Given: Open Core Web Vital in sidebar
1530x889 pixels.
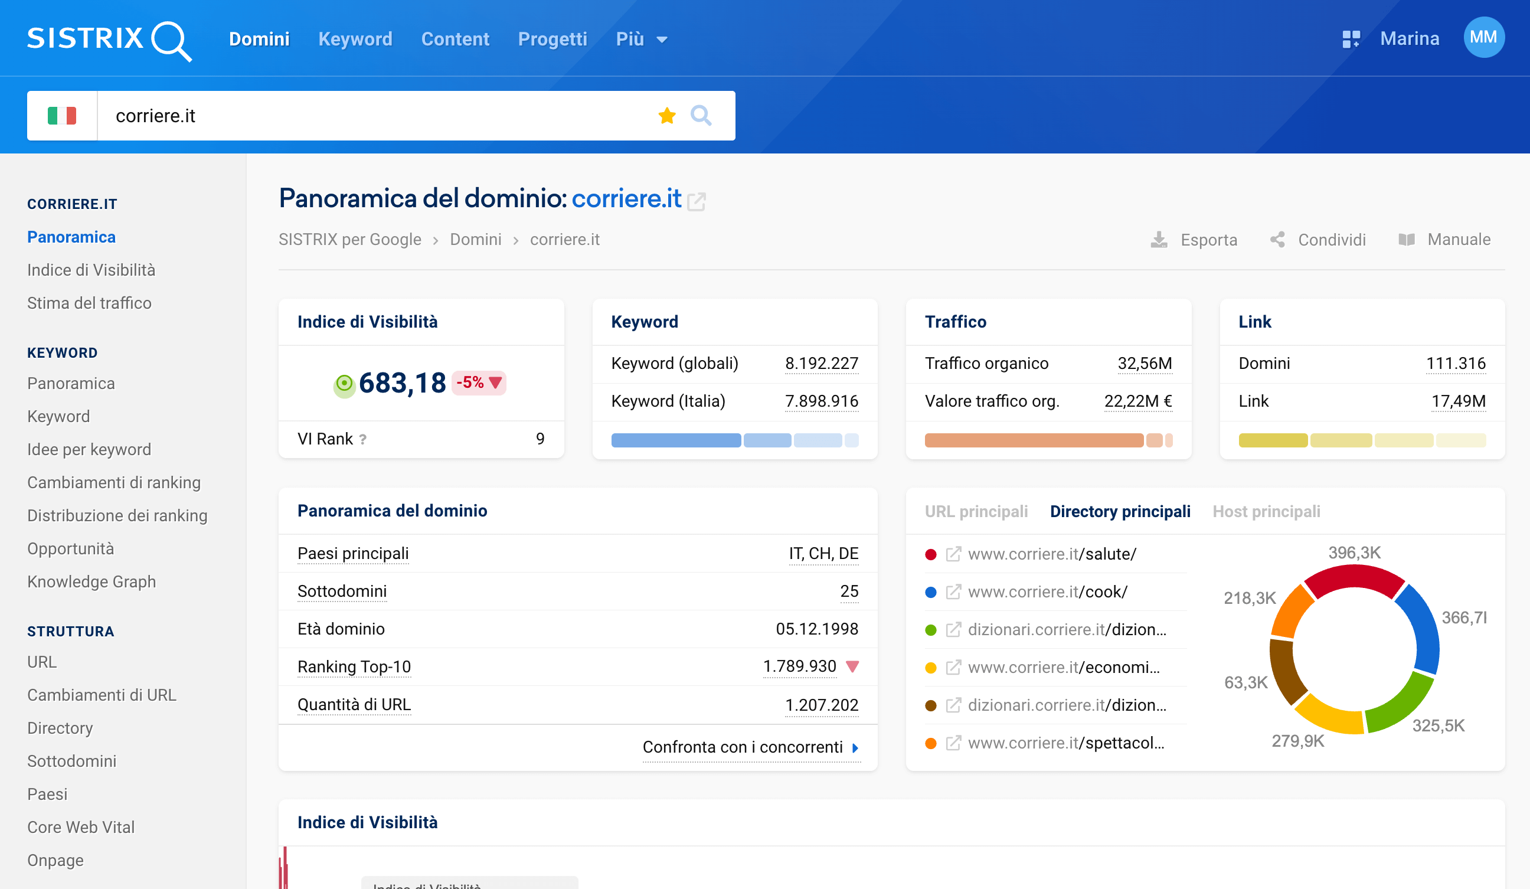Looking at the screenshot, I should click(81, 827).
